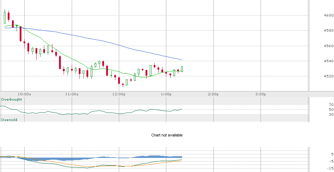Click the 'Chart not available' message
The image size is (334, 172).
(x=167, y=135)
